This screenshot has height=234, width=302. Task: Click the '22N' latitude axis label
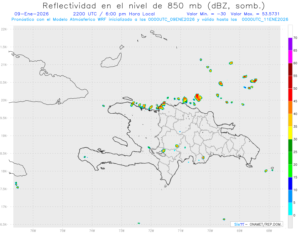coord(4,29)
